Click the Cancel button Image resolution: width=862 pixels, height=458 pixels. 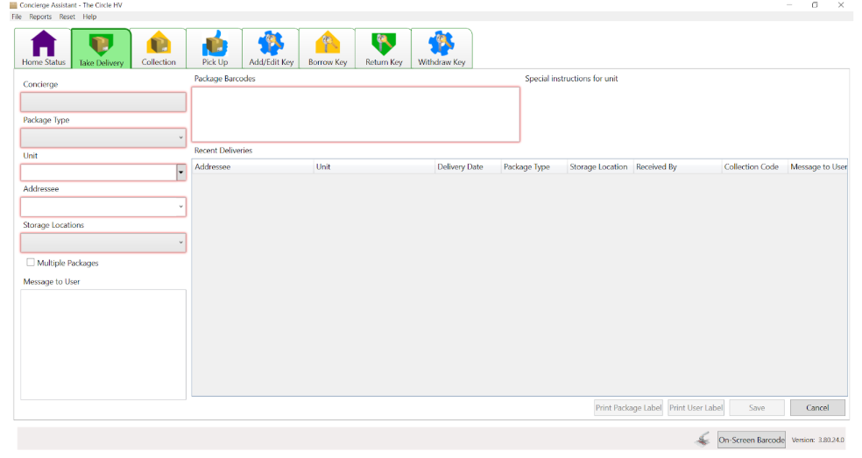pyautogui.click(x=817, y=407)
